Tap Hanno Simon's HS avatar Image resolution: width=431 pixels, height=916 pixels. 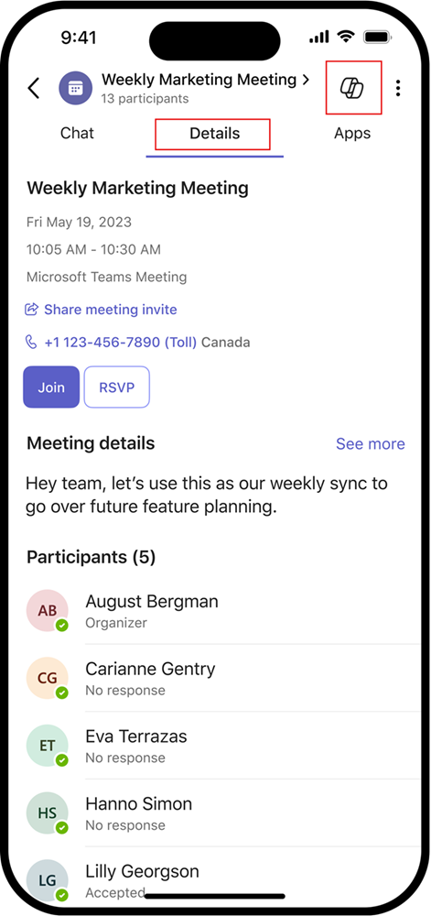point(48,813)
